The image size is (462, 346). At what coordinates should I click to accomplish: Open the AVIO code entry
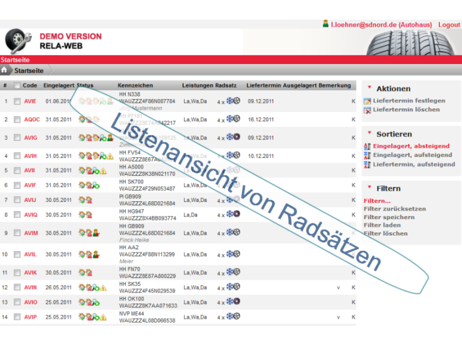tap(31, 302)
